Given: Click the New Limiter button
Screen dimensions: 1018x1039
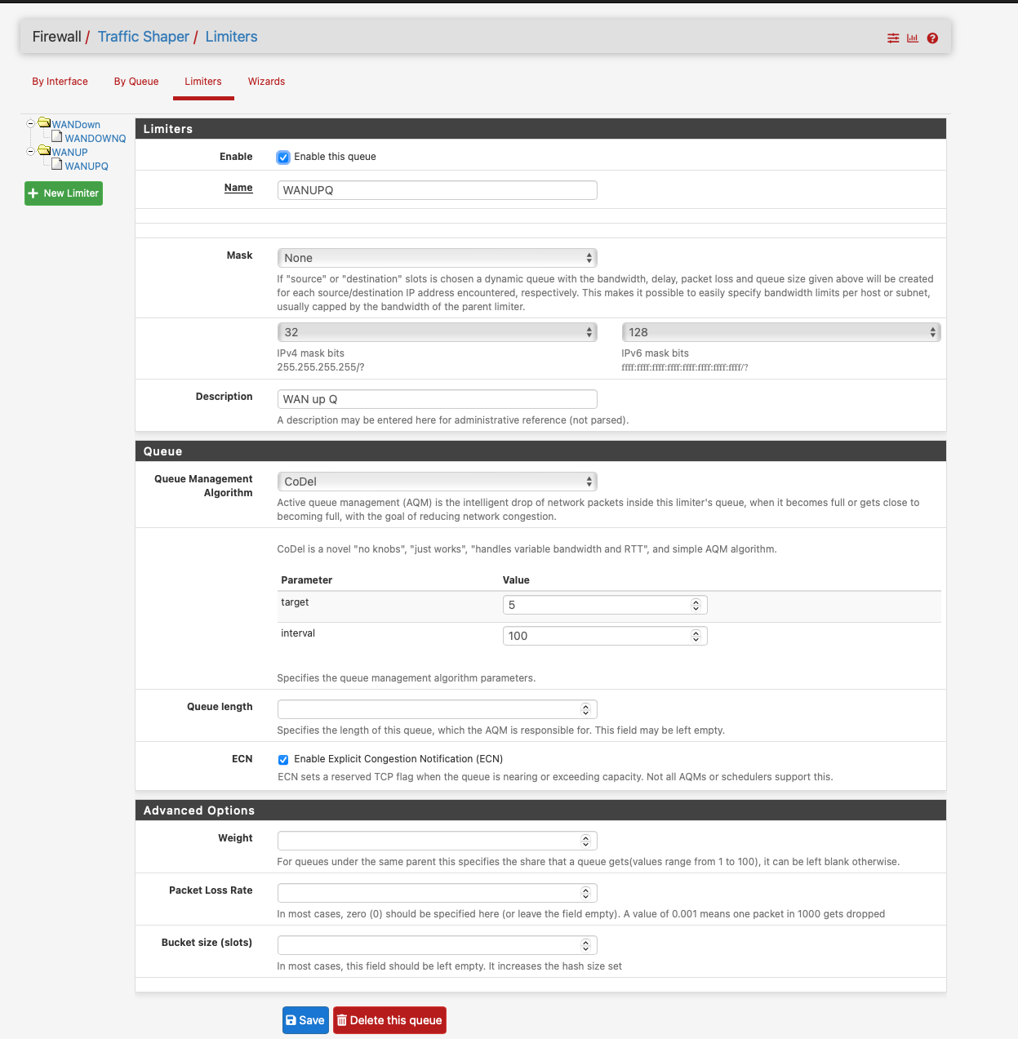Looking at the screenshot, I should pos(64,193).
